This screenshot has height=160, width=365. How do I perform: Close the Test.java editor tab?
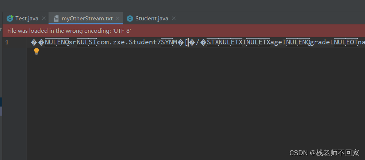[x=44, y=18]
